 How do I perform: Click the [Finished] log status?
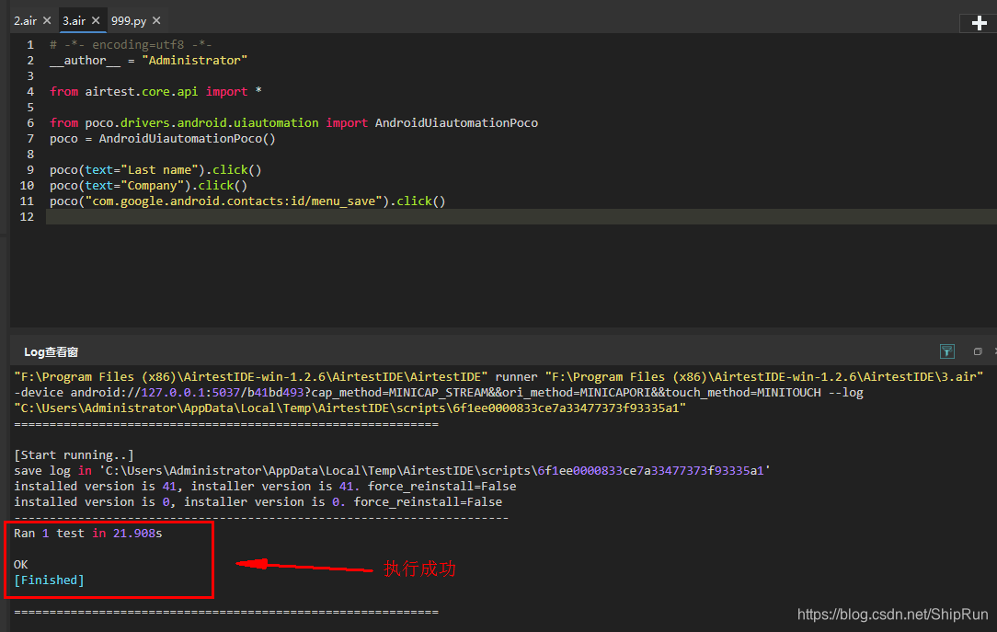[x=49, y=580]
